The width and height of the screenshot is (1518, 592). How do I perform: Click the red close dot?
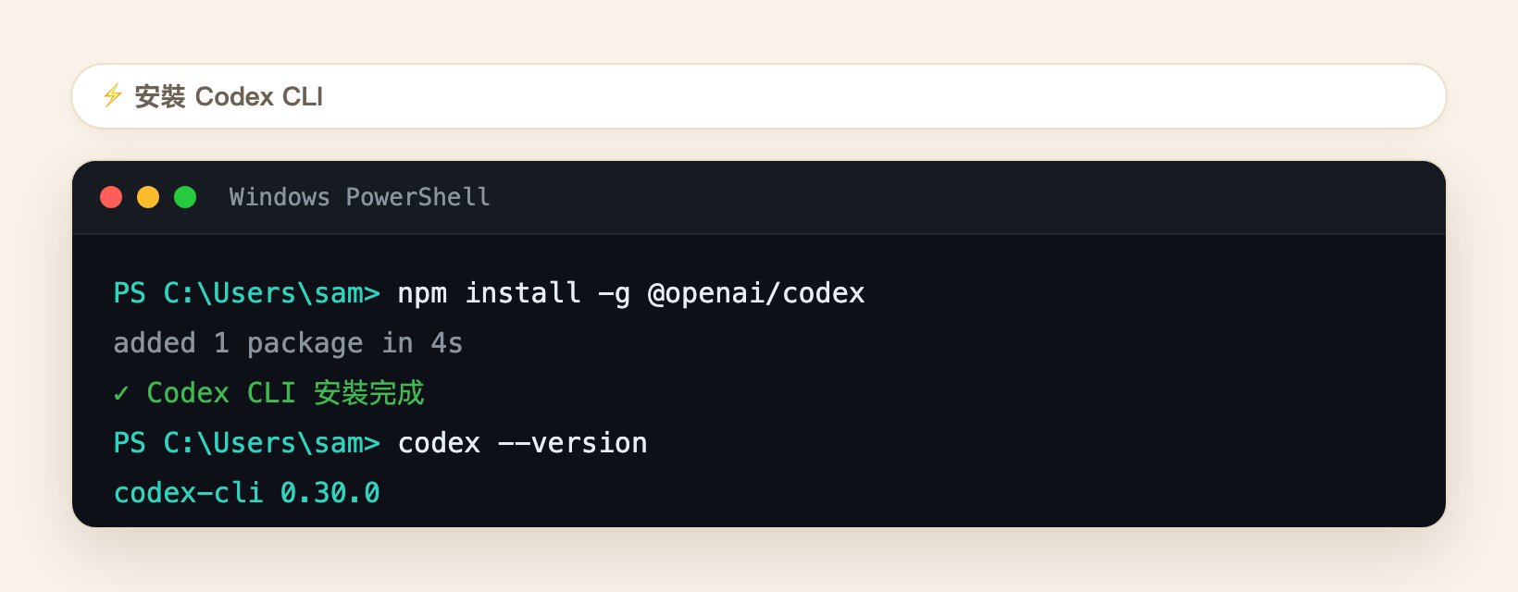[x=111, y=197]
